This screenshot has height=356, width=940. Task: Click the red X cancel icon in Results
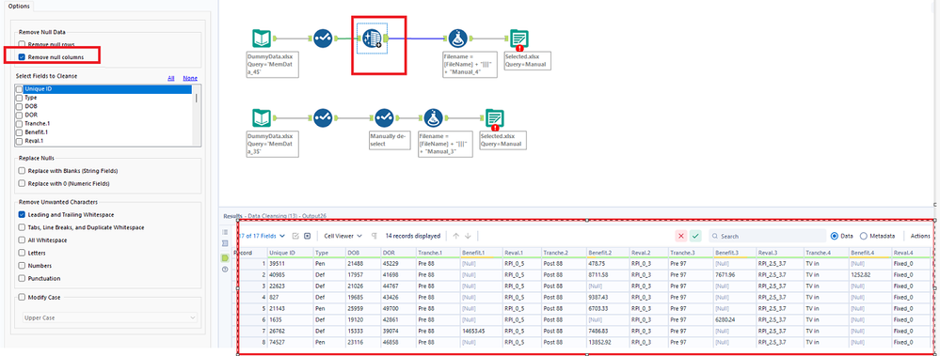[x=681, y=237]
